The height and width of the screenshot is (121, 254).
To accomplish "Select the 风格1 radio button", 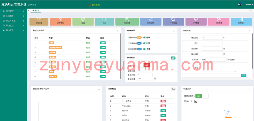I will (192, 101).
